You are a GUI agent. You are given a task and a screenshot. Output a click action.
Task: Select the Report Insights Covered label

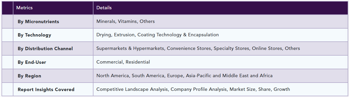46,90
